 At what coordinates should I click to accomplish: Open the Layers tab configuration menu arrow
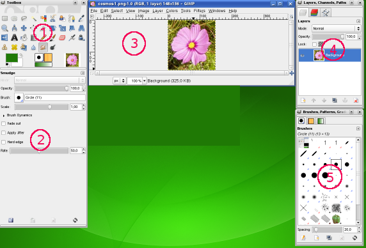[x=358, y=21]
